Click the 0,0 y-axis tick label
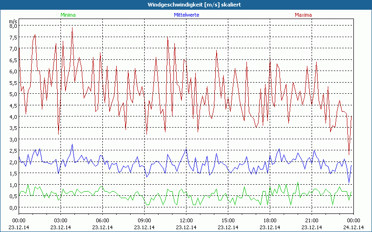Image resolution: width=372 pixels, height=232 pixels. 13,207
